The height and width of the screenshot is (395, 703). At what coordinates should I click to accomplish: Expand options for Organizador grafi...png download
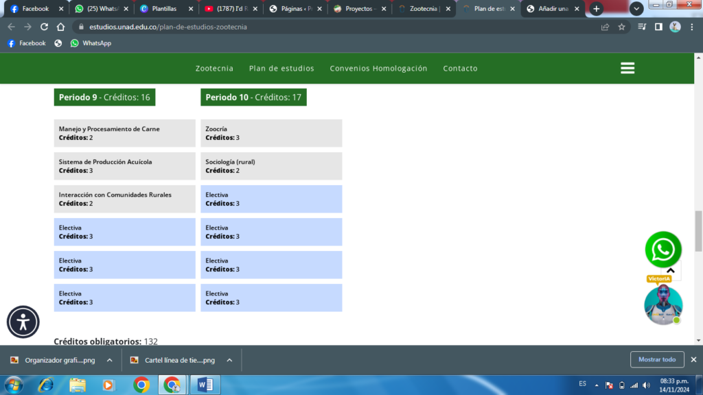tap(110, 360)
